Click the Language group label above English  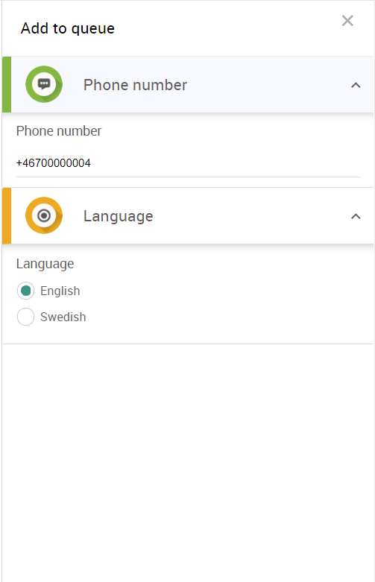(x=45, y=264)
